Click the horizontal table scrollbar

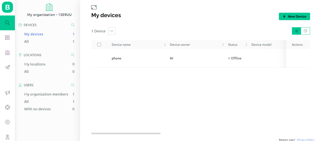[x=126, y=133]
